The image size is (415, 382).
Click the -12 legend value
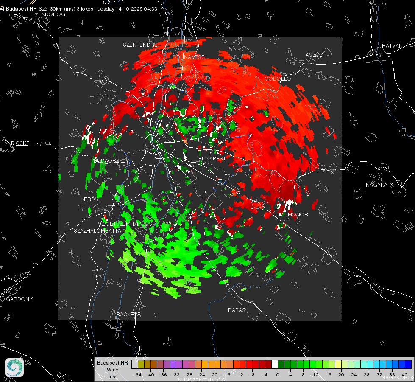click(x=239, y=375)
